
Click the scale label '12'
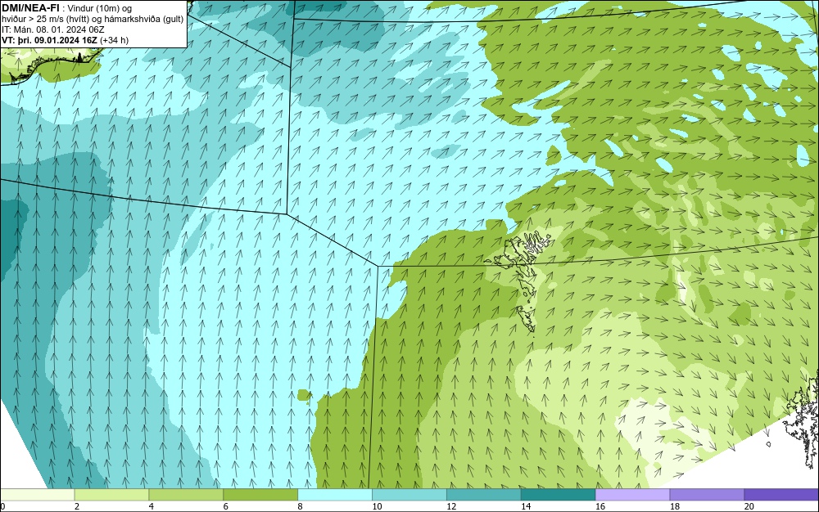tap(451, 506)
